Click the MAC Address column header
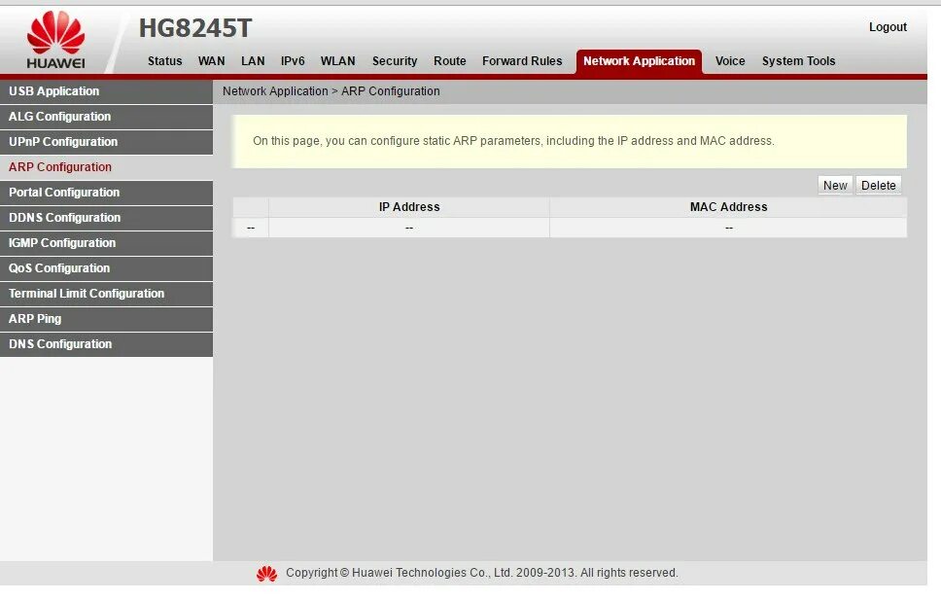The height and width of the screenshot is (602, 941). pos(728,207)
